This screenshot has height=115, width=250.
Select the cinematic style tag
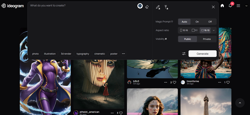click(x=100, y=54)
